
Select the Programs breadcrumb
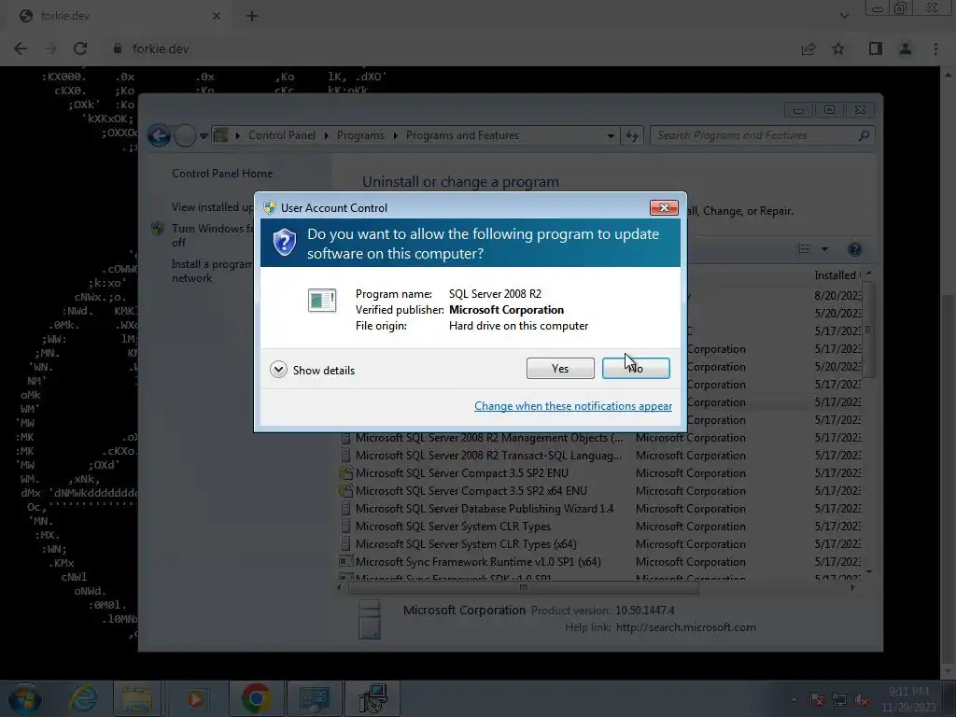coord(360,135)
